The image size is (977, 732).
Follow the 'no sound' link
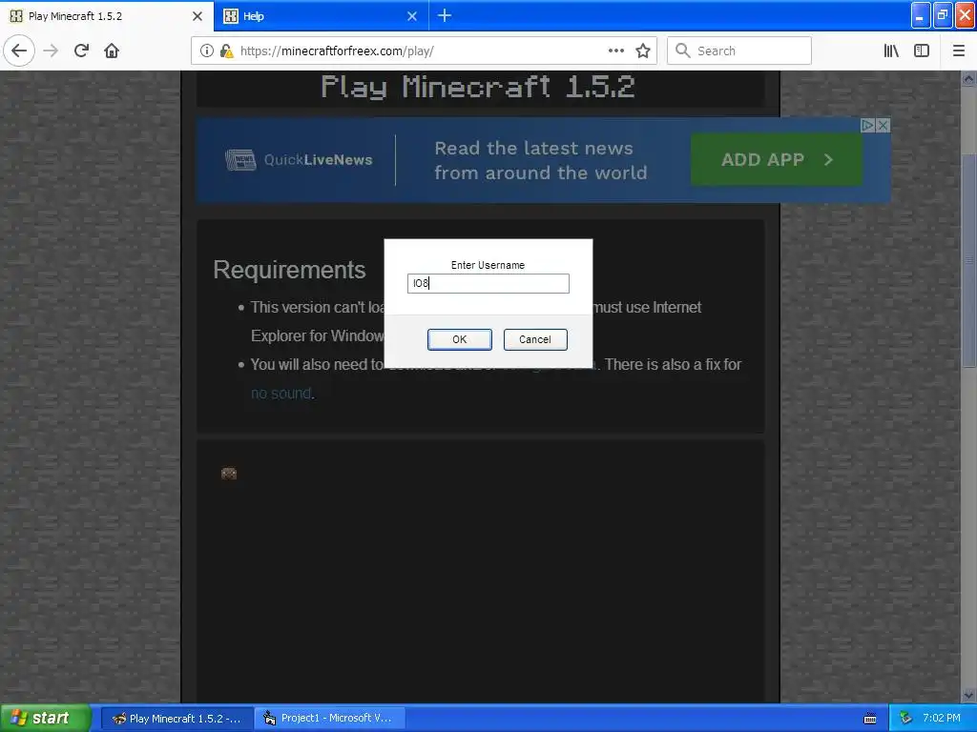[281, 394]
